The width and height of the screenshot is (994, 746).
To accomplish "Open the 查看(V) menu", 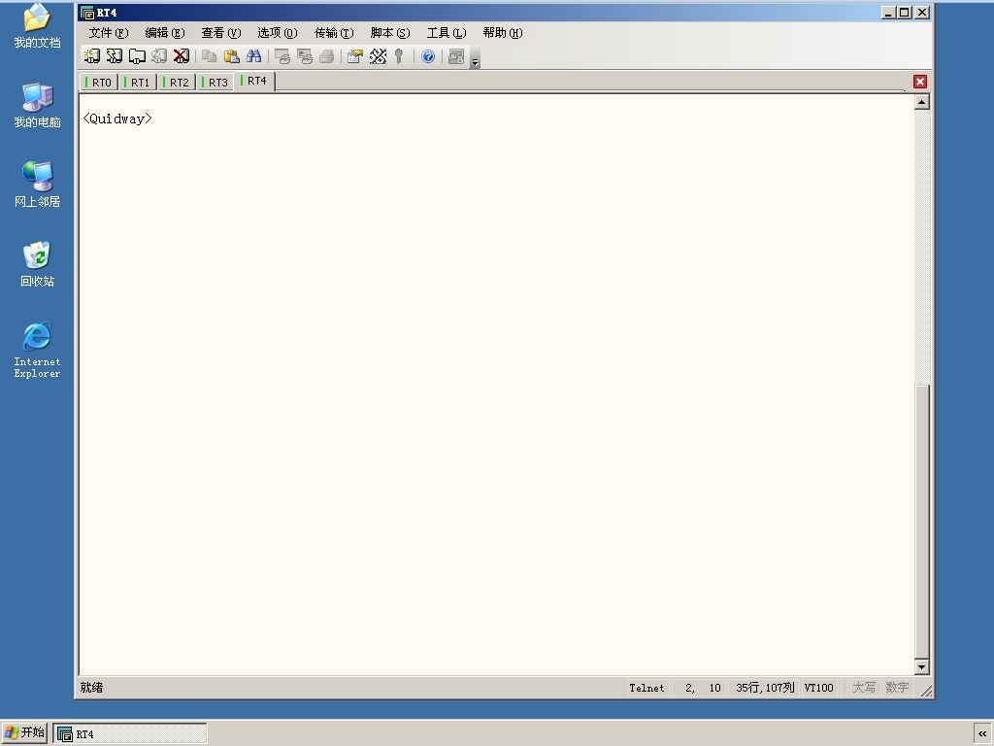I will 221,33.
